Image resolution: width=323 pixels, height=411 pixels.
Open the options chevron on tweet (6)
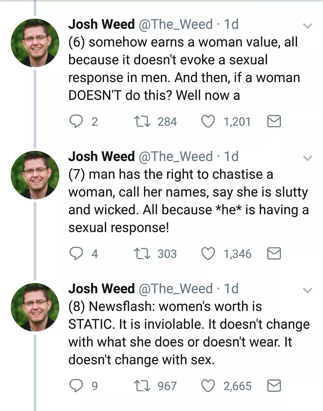point(307,26)
